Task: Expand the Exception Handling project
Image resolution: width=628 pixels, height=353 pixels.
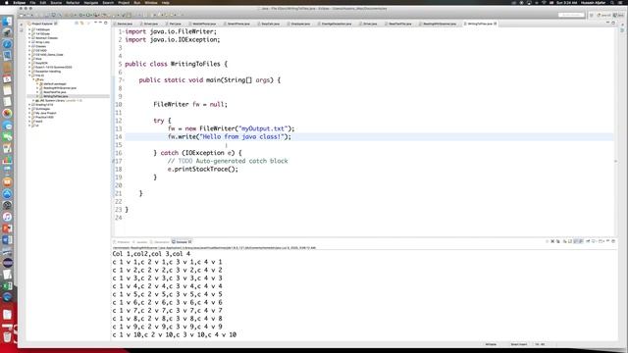Action: (29, 72)
